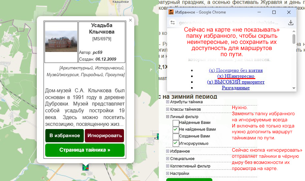Click the Chrome download icon in popup window
This screenshot has height=181, width=305.
click(290, 23)
